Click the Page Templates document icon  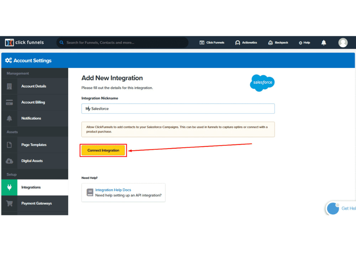tap(9, 145)
